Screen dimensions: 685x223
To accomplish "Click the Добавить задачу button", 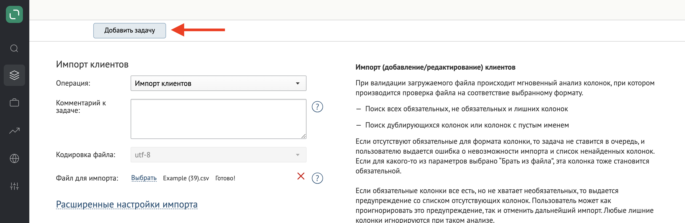I will coord(130,31).
